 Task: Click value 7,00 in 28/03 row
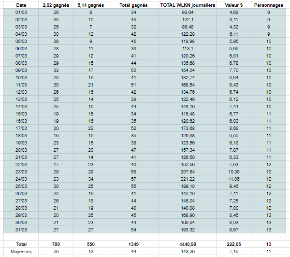(234, 208)
